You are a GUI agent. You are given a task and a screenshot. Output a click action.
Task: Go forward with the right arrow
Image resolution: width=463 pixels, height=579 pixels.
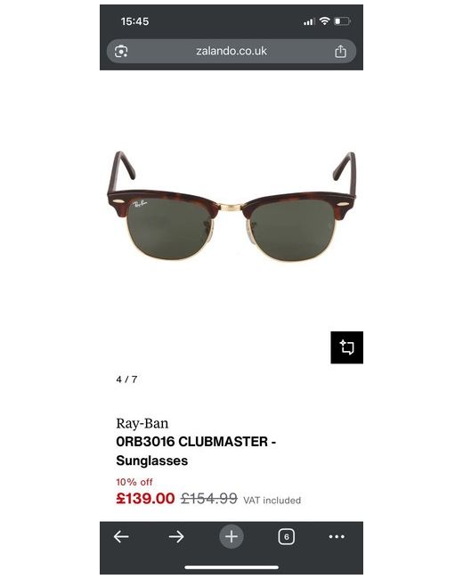click(x=176, y=536)
